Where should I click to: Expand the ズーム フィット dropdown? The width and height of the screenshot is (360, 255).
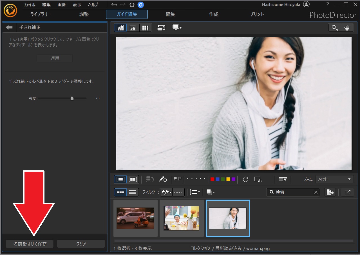coord(334,179)
